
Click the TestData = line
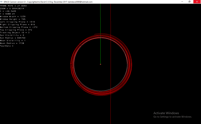click(x=7, y=46)
